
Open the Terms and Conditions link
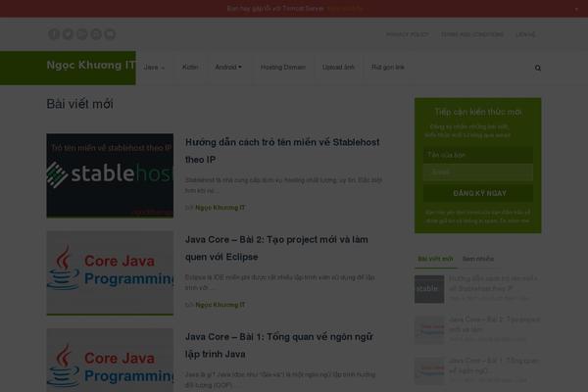click(472, 34)
